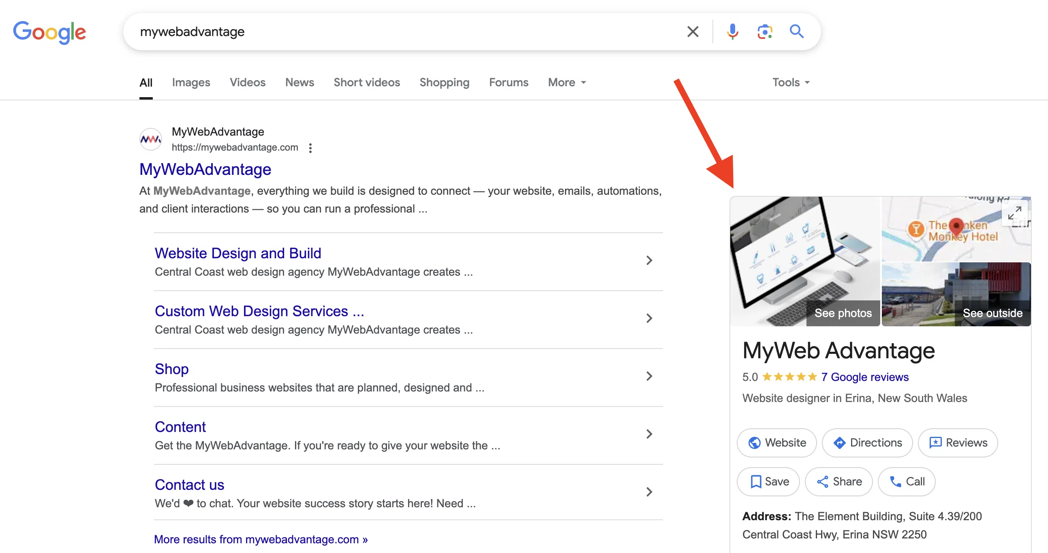
Task: Expand chevron on Content row
Action: click(649, 434)
